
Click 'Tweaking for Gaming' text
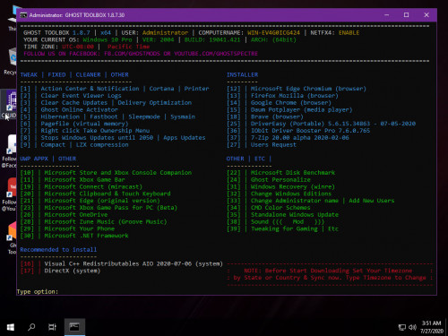(x=284, y=228)
